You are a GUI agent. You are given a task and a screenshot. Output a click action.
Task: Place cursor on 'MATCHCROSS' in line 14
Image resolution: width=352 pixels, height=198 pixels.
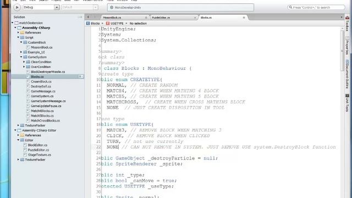pyautogui.click(x=121, y=102)
